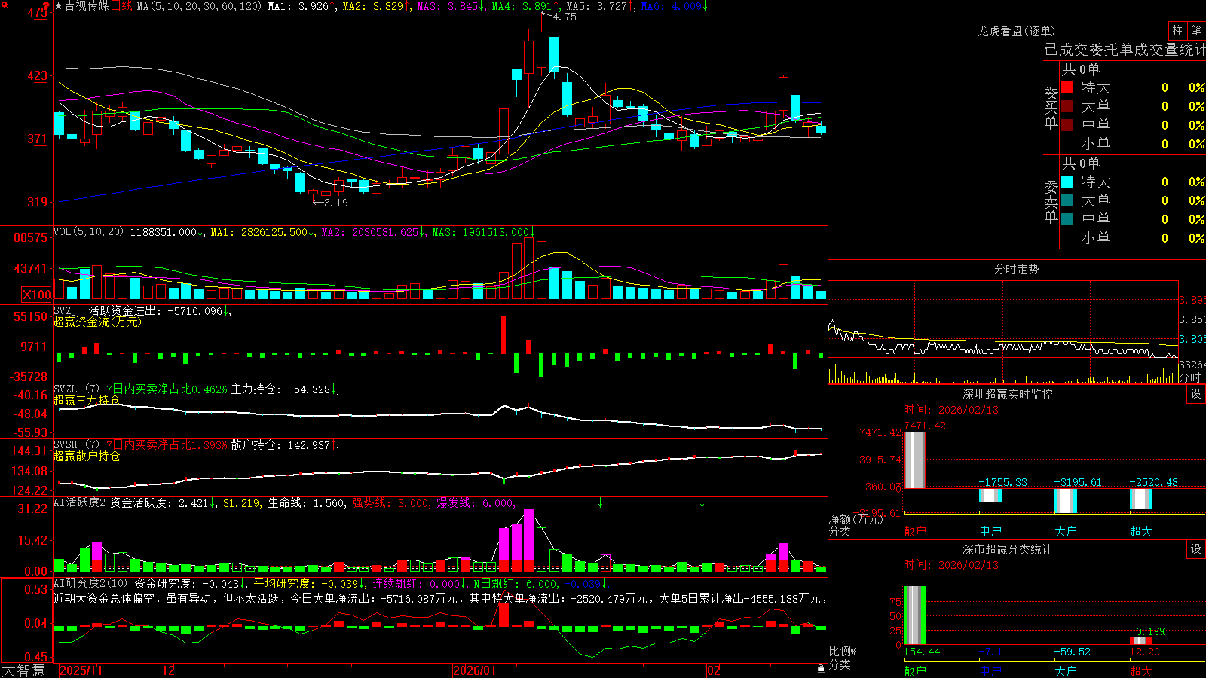
Task: Click the 12.20 超大 ratio value
Action: (x=1144, y=652)
